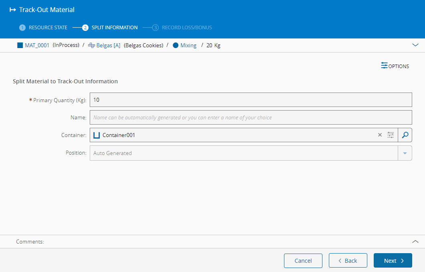425x272 pixels.
Task: Click the Belgas product icon
Action: point(91,45)
